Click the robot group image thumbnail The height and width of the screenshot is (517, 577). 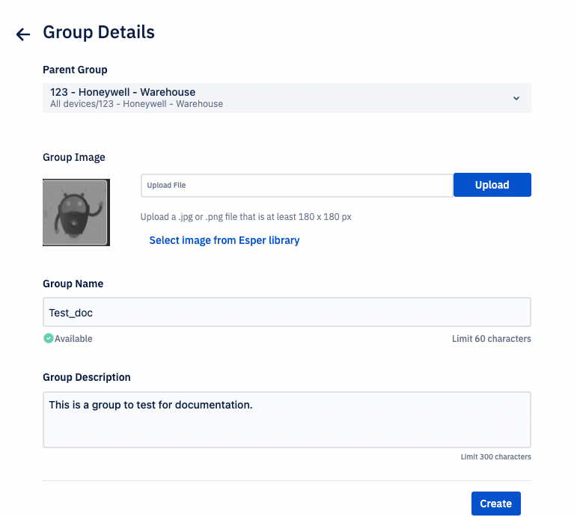76,212
